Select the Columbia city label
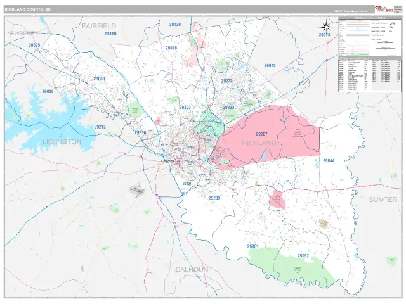The height and width of the screenshot is (304, 406). [x=167, y=161]
